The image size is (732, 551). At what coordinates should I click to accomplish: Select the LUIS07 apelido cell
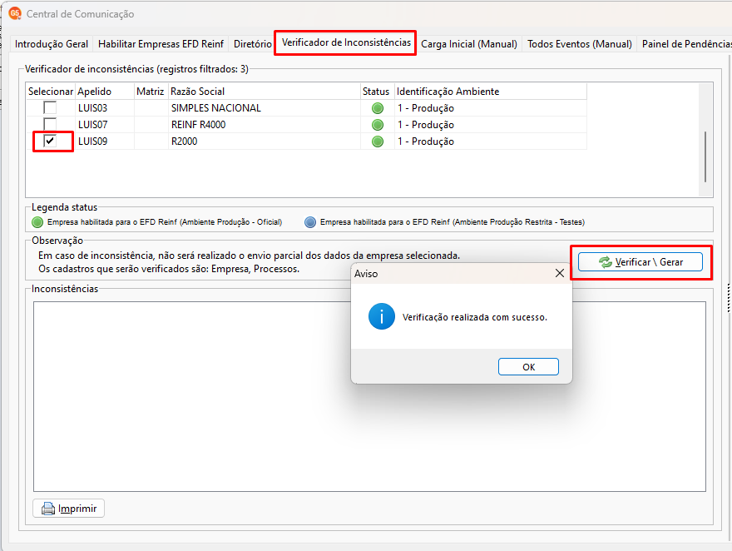105,125
